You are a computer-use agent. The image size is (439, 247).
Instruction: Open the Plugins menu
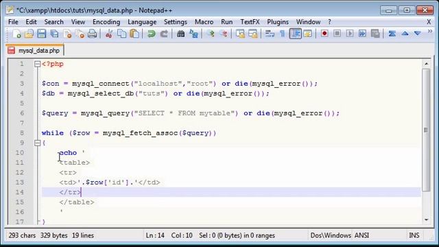(x=278, y=22)
